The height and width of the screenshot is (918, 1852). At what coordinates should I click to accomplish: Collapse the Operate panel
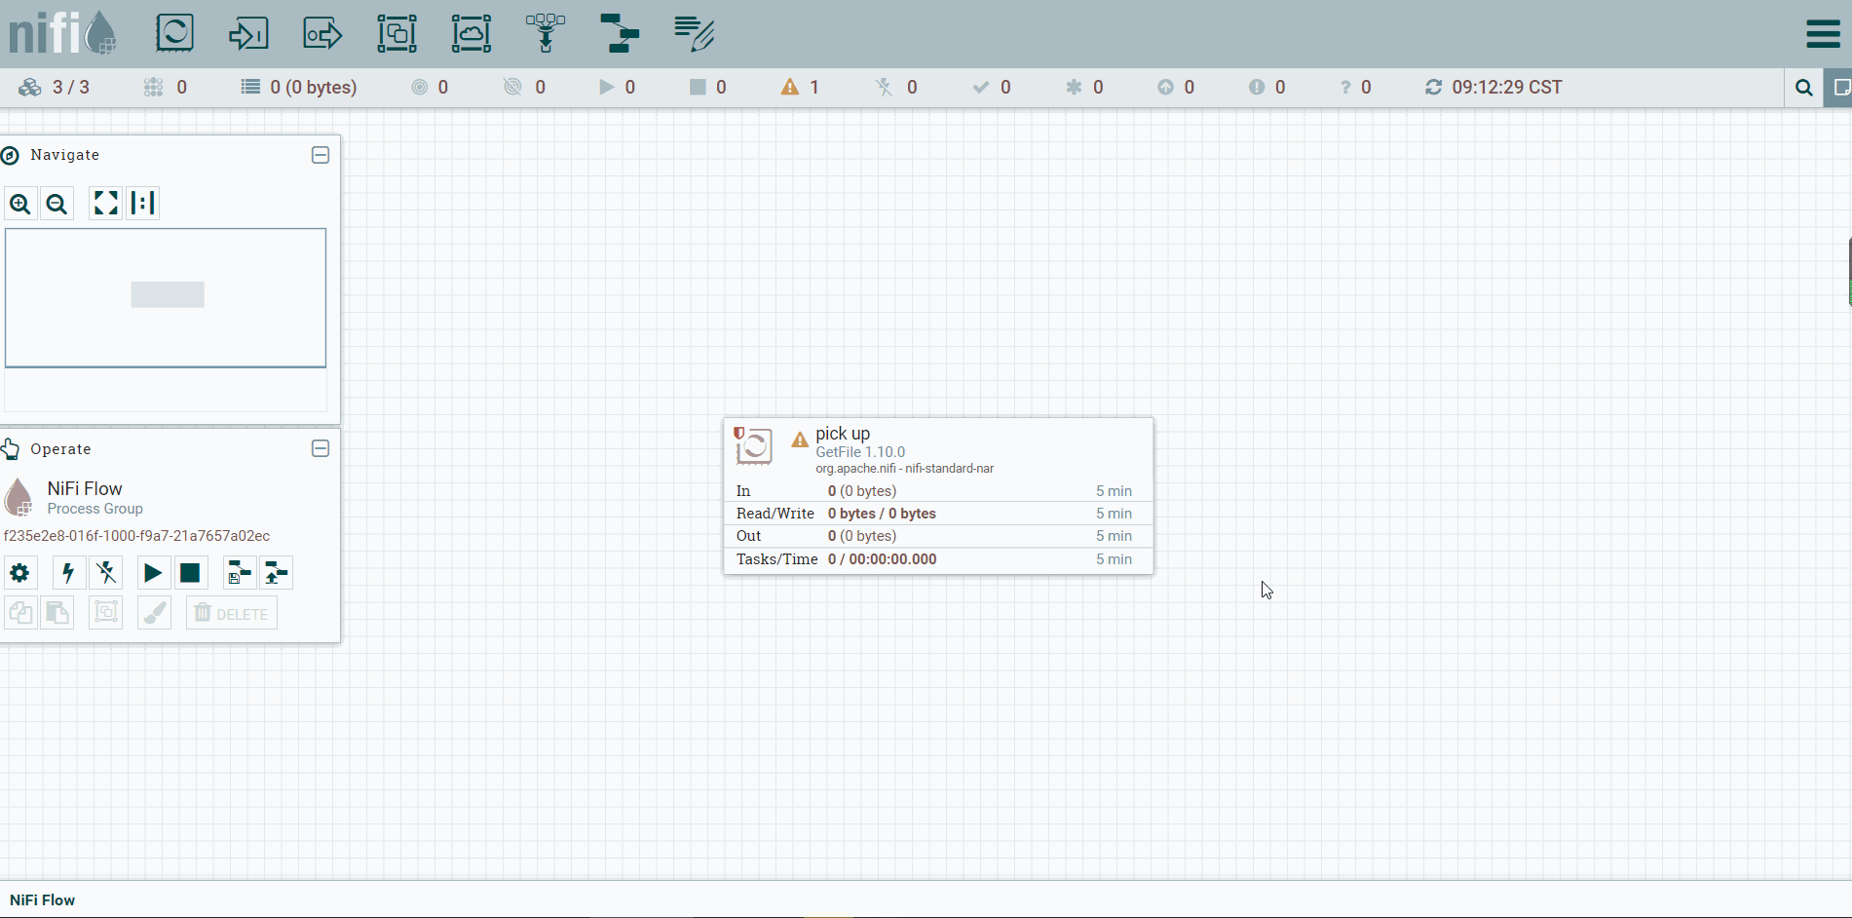coord(321,448)
